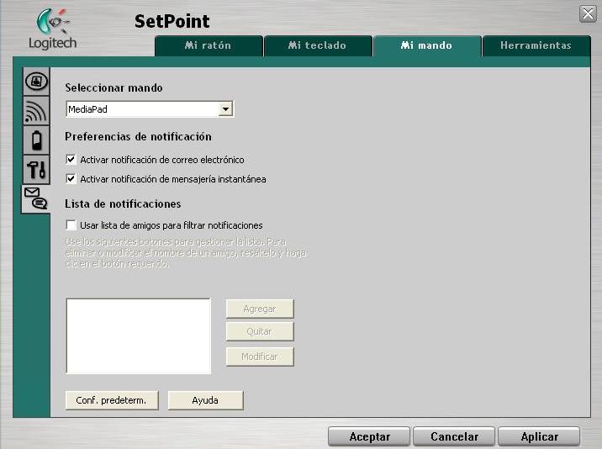Enable friend list filter for notifications
The width and height of the screenshot is (602, 449).
[x=71, y=225]
